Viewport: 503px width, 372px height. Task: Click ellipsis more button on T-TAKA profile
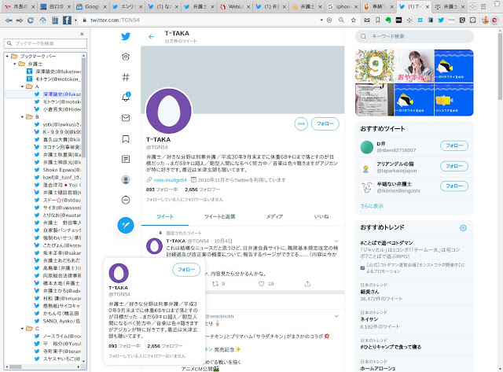tap(301, 124)
